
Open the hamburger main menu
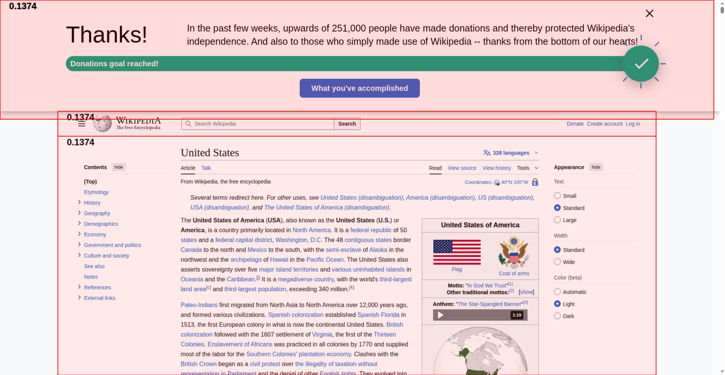point(82,124)
